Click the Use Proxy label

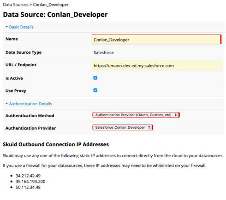point(16,91)
